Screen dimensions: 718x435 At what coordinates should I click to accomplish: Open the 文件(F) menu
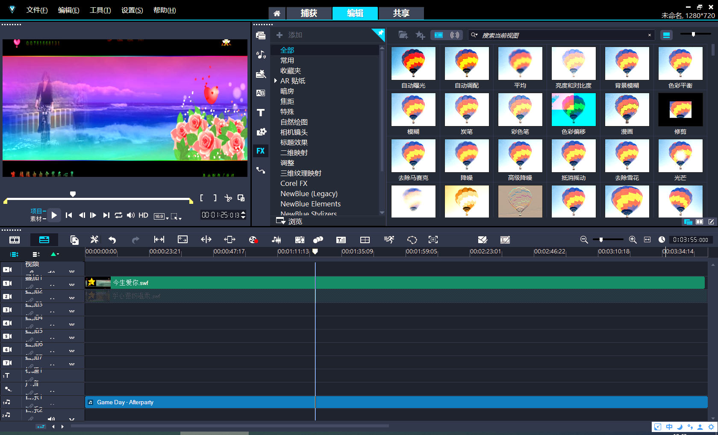click(37, 10)
